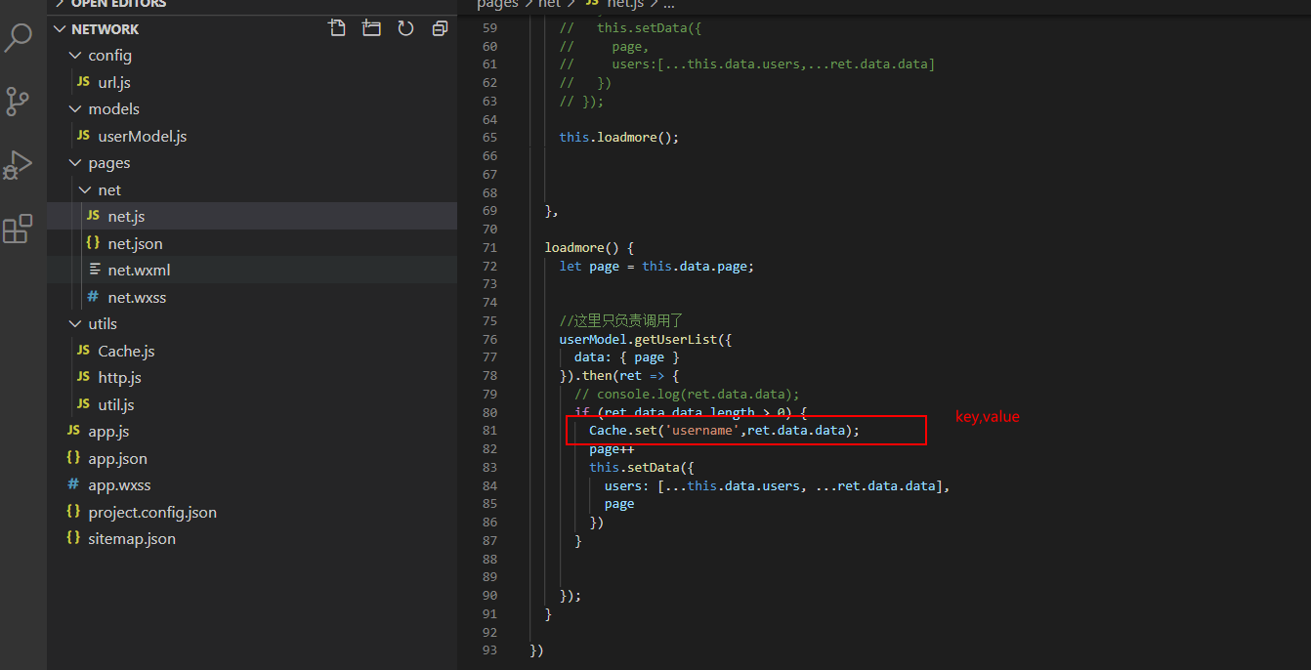Click 'data: { page }' on line 77
This screenshot has height=670, width=1311.
pyautogui.click(x=627, y=357)
